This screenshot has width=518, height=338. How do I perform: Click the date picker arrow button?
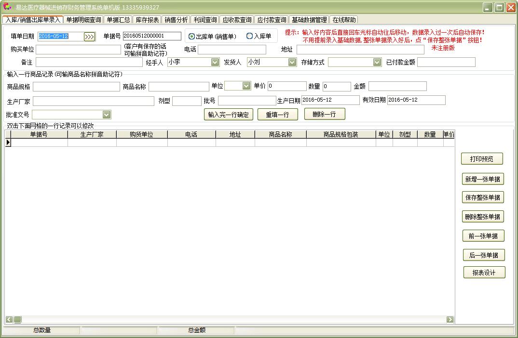pyautogui.click(x=89, y=37)
